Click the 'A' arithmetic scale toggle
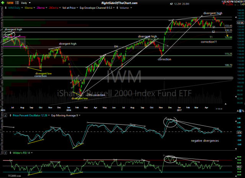Image resolution: width=245 pixels, height=178 pixels. [238, 111]
